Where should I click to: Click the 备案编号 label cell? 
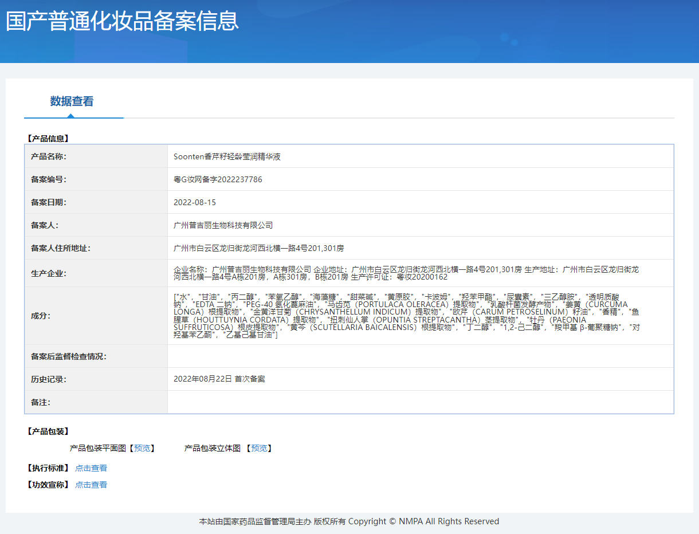(x=96, y=179)
